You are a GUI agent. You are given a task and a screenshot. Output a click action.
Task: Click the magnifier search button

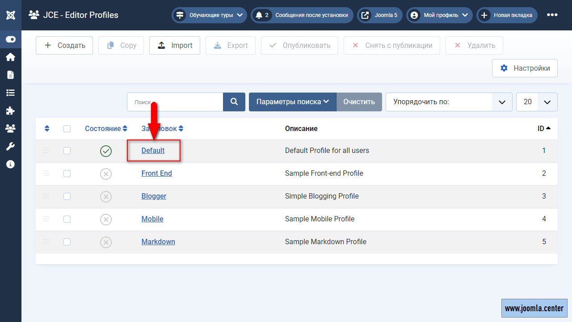click(234, 102)
